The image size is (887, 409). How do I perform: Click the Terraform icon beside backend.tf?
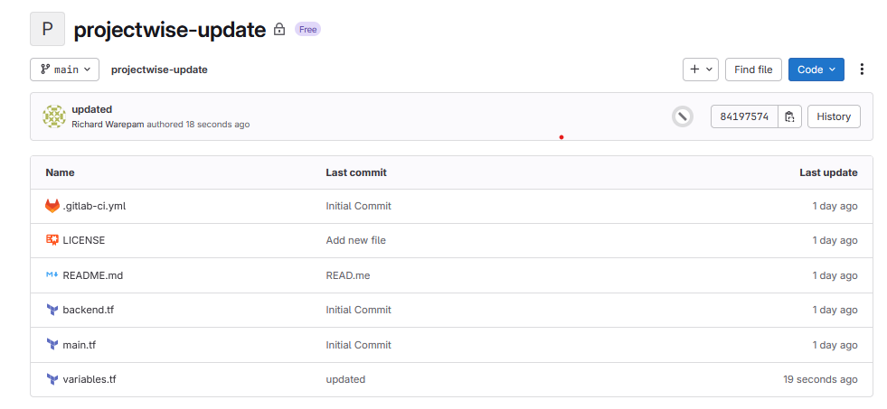52,310
